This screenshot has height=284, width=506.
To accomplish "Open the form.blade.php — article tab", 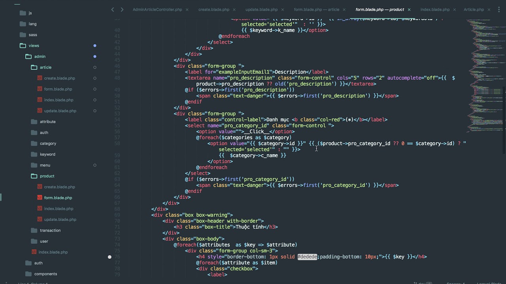I will (316, 9).
